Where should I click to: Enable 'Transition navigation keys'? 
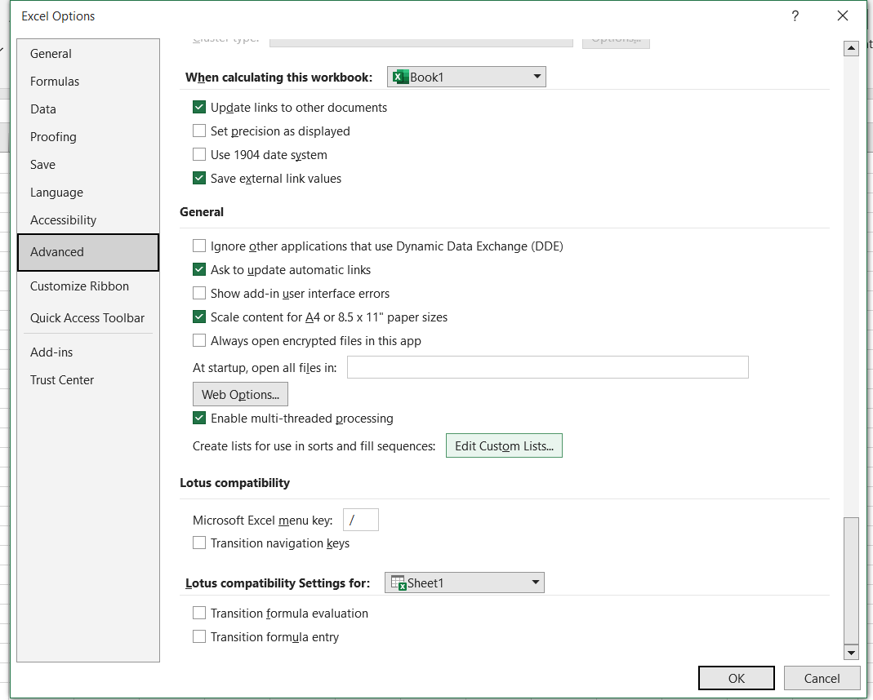[x=198, y=543]
